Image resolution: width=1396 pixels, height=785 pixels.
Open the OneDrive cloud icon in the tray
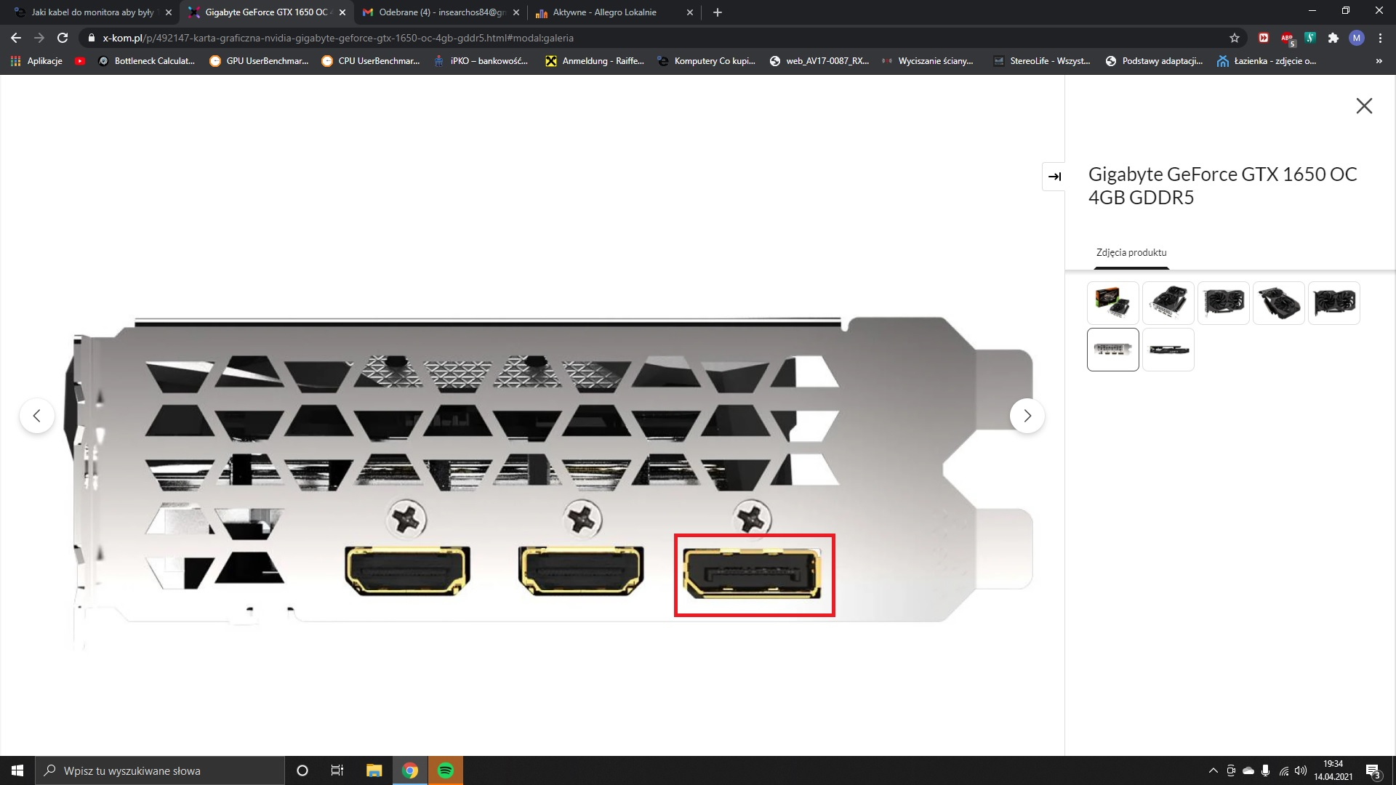click(x=1248, y=770)
